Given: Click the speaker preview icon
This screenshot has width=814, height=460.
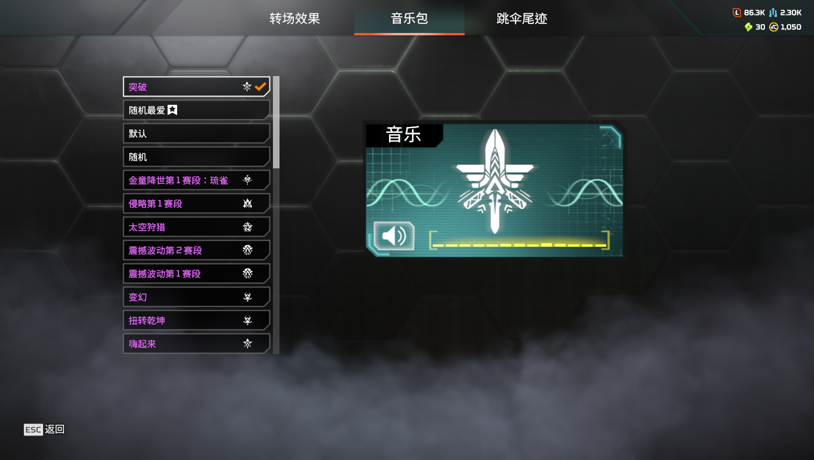Looking at the screenshot, I should [x=394, y=236].
